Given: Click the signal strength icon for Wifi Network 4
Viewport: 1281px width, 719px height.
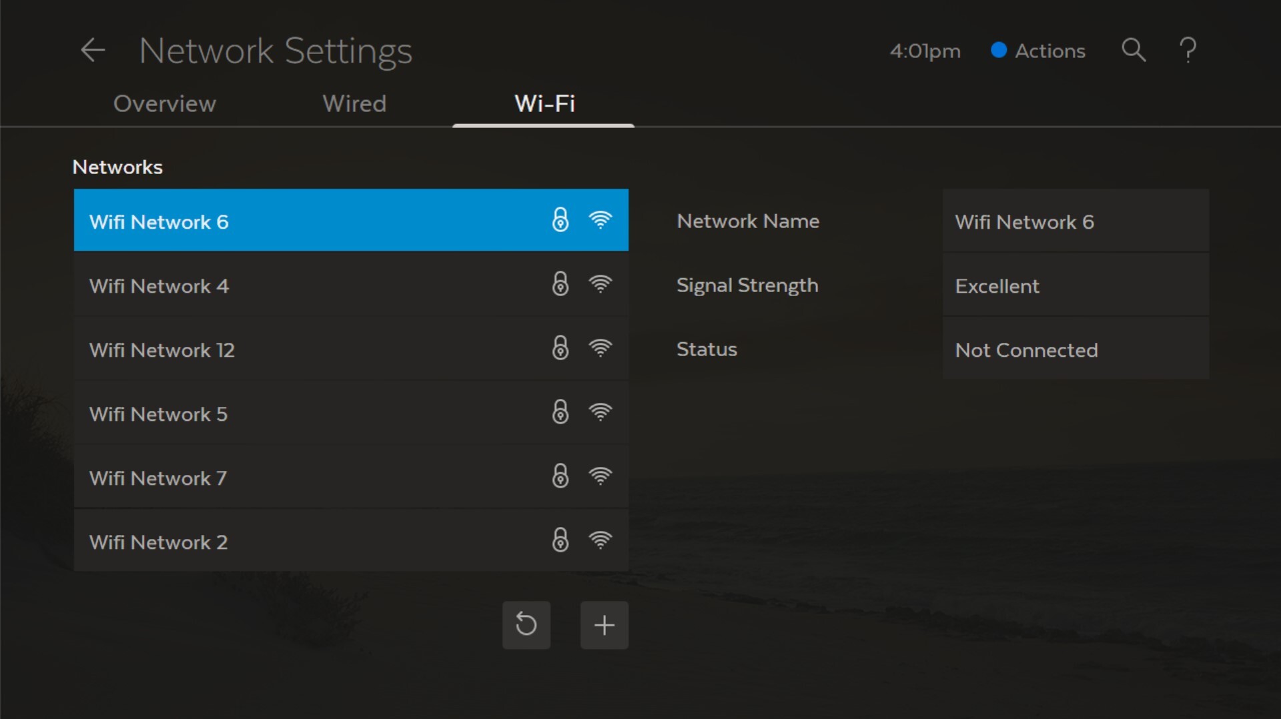Looking at the screenshot, I should tap(601, 284).
